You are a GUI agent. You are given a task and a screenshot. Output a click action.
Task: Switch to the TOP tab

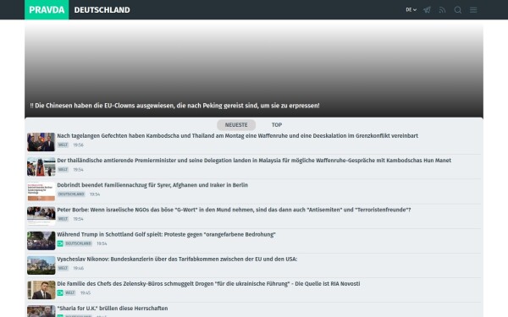[277, 125]
